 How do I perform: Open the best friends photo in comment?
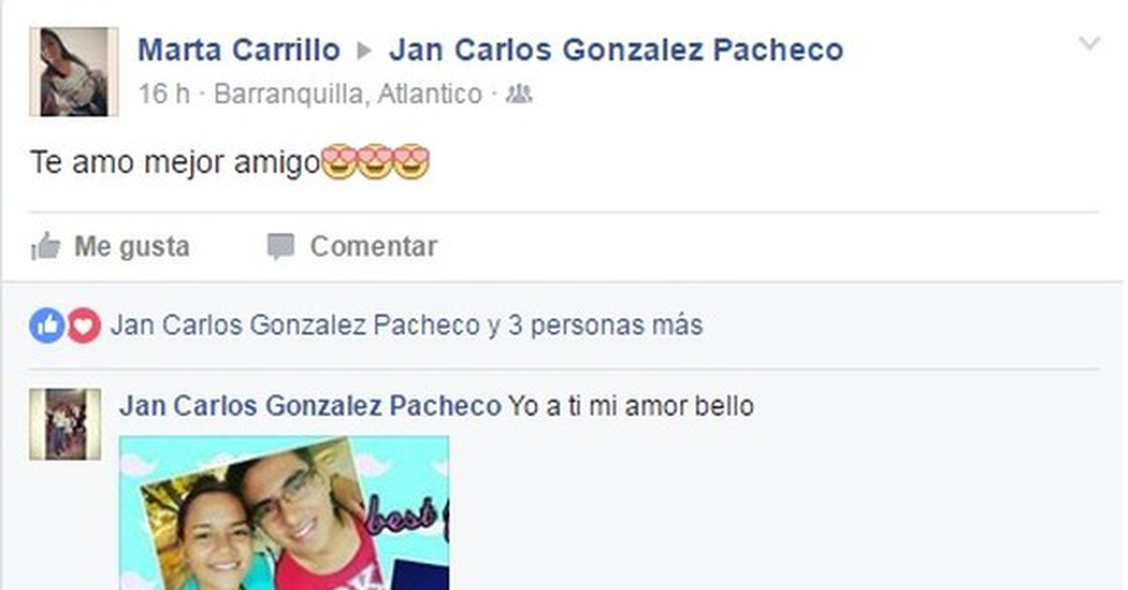click(284, 513)
